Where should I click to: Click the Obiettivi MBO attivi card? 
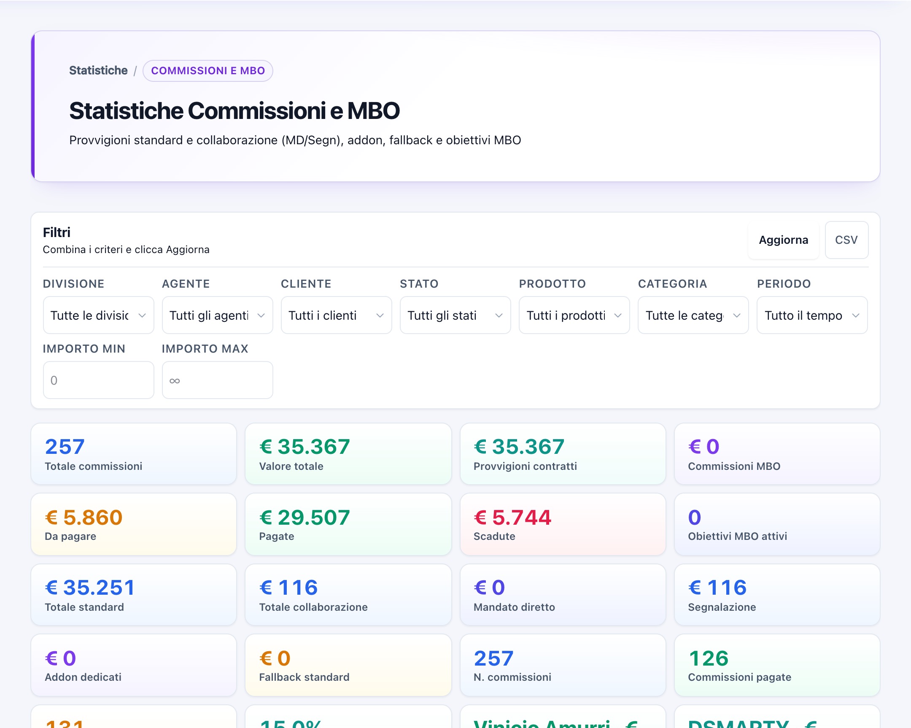pos(777,524)
